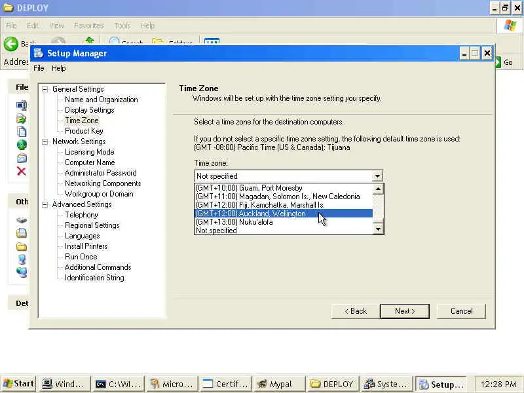This screenshot has height=393, width=524.
Task: Click the Shared Documents icon under Other Places
Action: click(22, 233)
